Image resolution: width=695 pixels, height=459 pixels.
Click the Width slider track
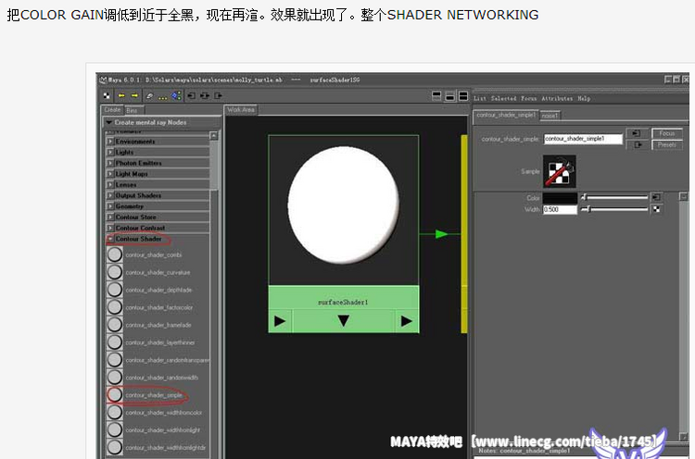tap(614, 209)
